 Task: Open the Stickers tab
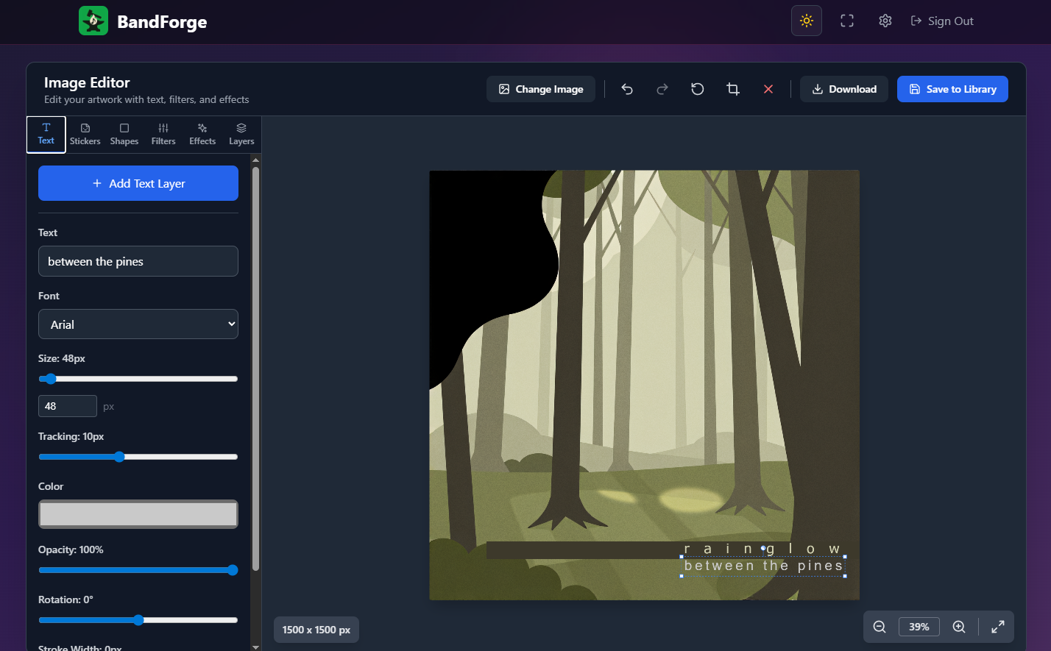85,135
